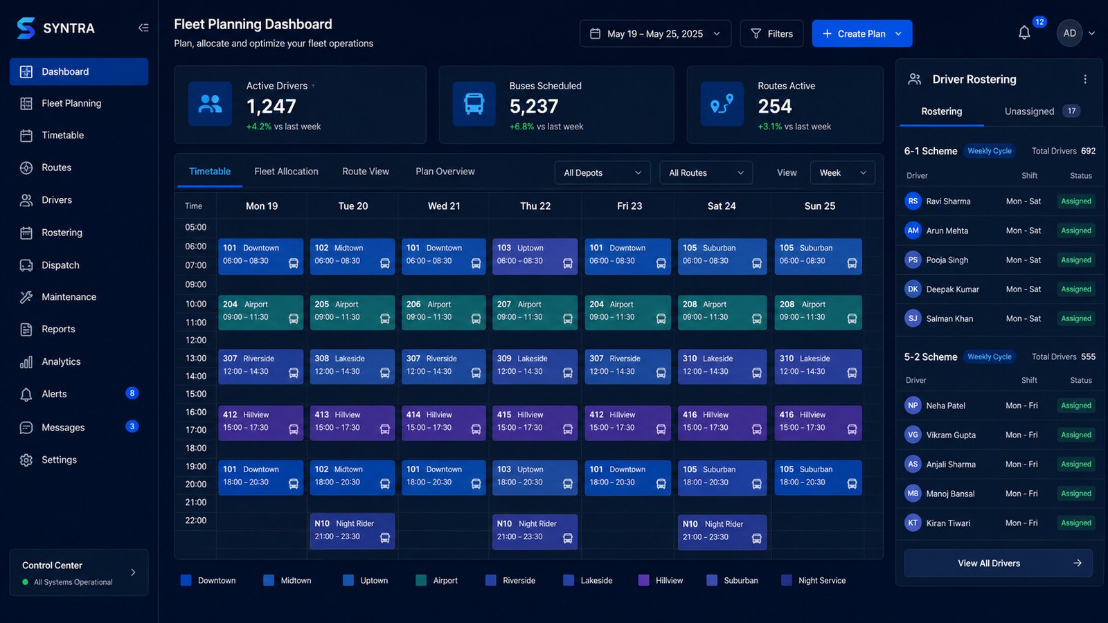Select the Deepak Kumar driver row

pyautogui.click(x=999, y=289)
